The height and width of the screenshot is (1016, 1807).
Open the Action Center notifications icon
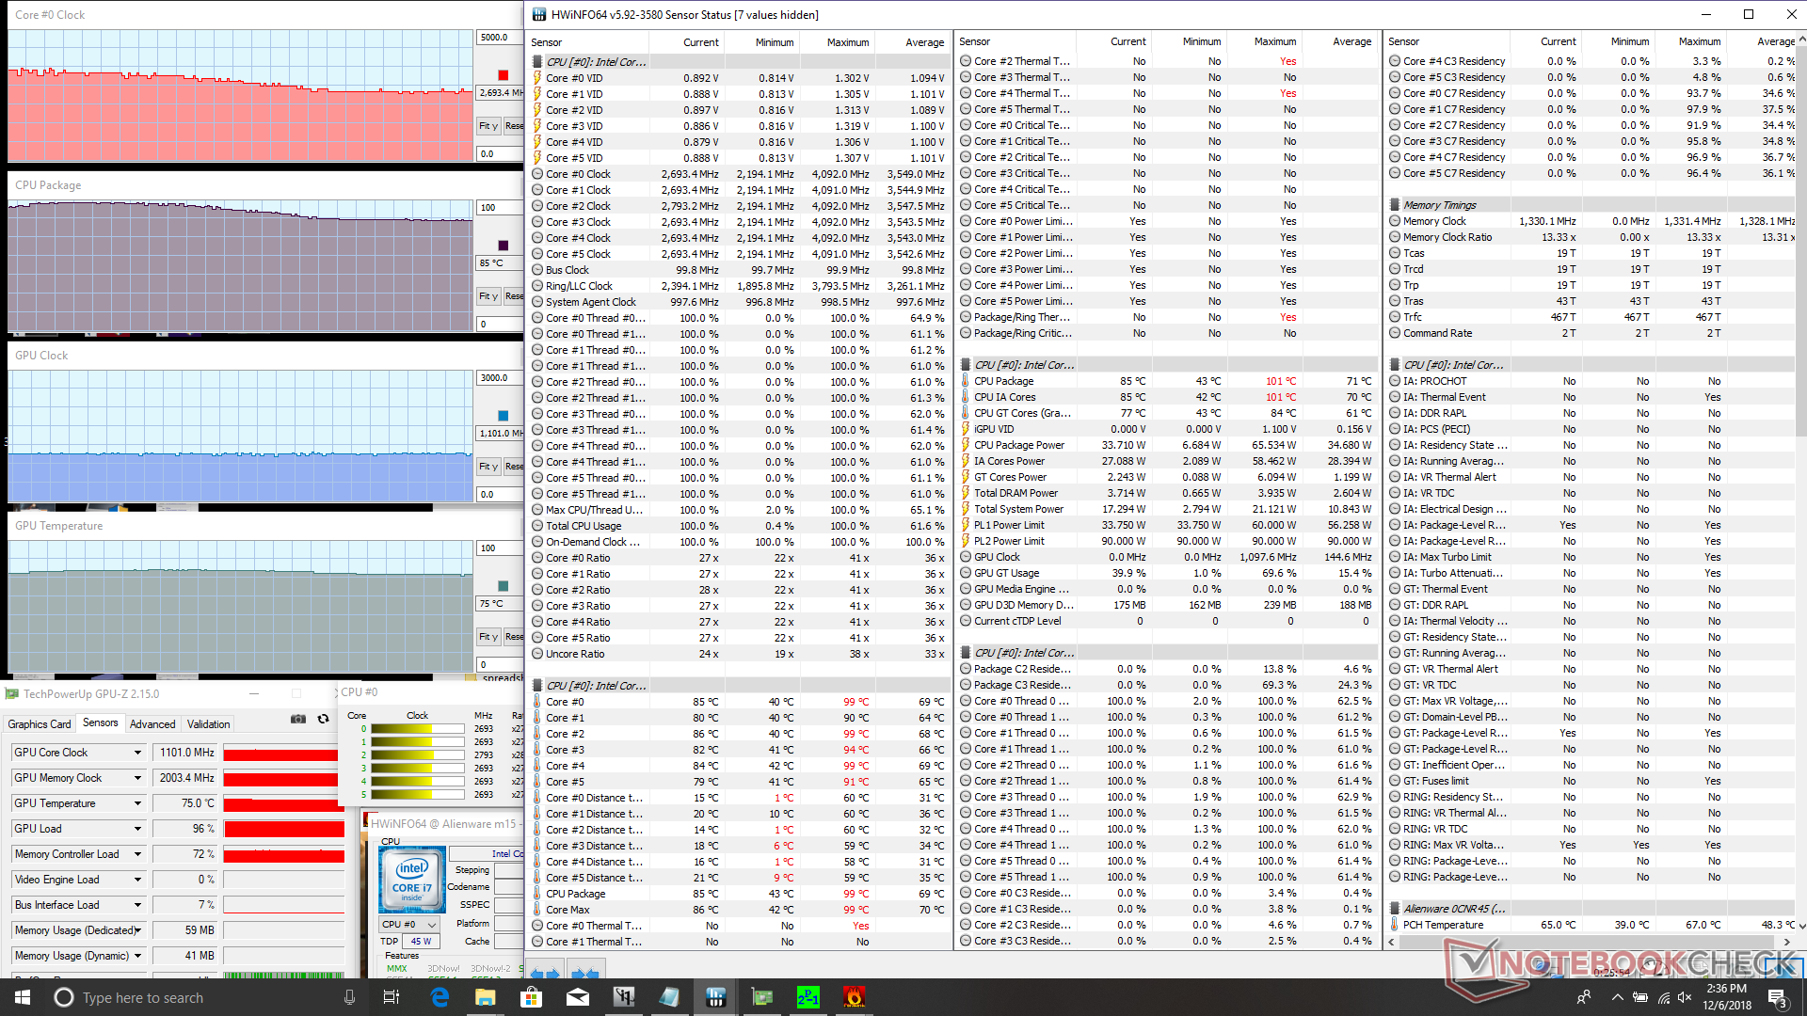click(x=1777, y=997)
